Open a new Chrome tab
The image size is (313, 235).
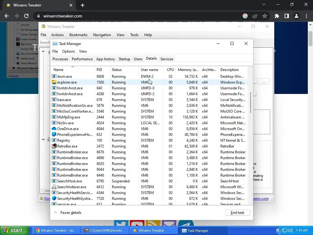click(83, 5)
